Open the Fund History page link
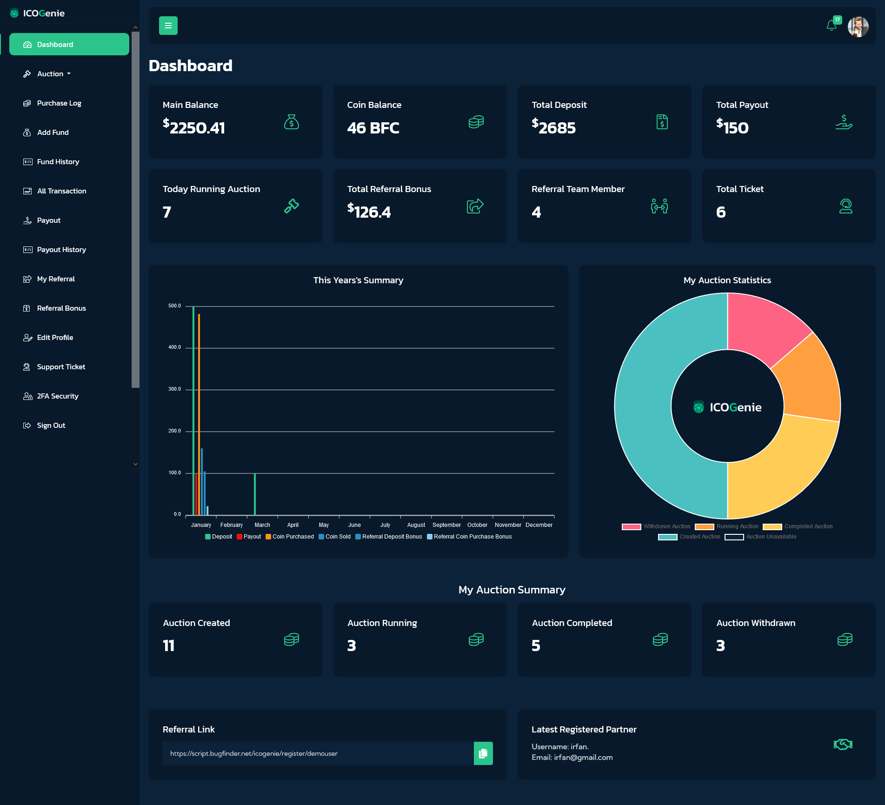This screenshot has height=805, width=885. 58,161
